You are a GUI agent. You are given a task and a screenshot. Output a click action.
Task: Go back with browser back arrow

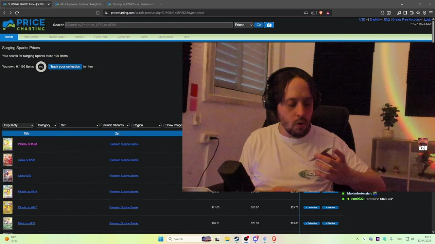click(x=4, y=13)
